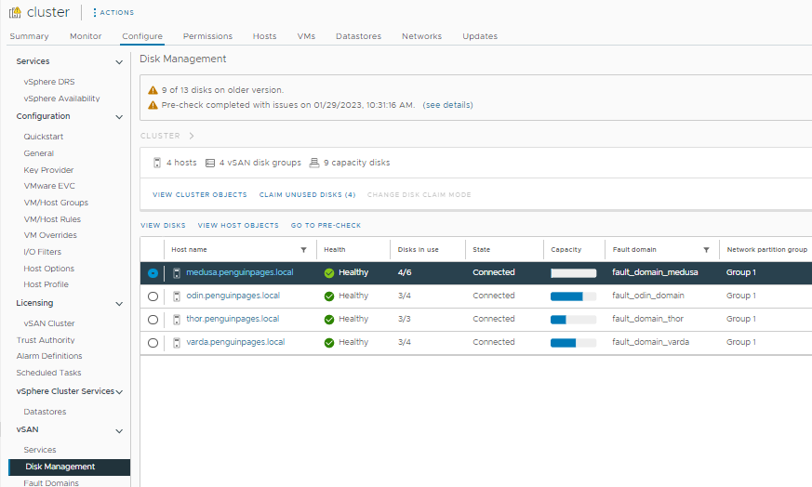Open the Actions menu dots icon
The height and width of the screenshot is (487, 812).
(94, 12)
